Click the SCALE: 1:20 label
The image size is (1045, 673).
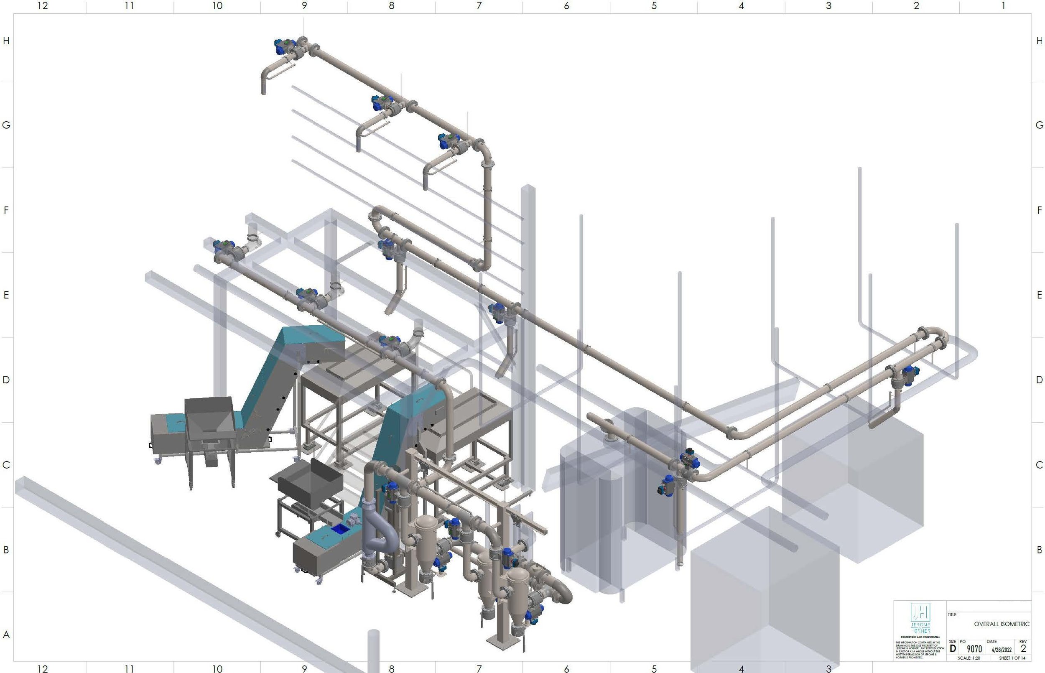pos(969,658)
